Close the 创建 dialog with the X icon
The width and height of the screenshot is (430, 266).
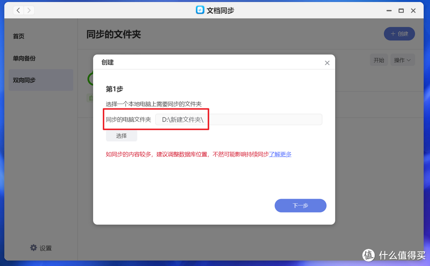point(327,63)
